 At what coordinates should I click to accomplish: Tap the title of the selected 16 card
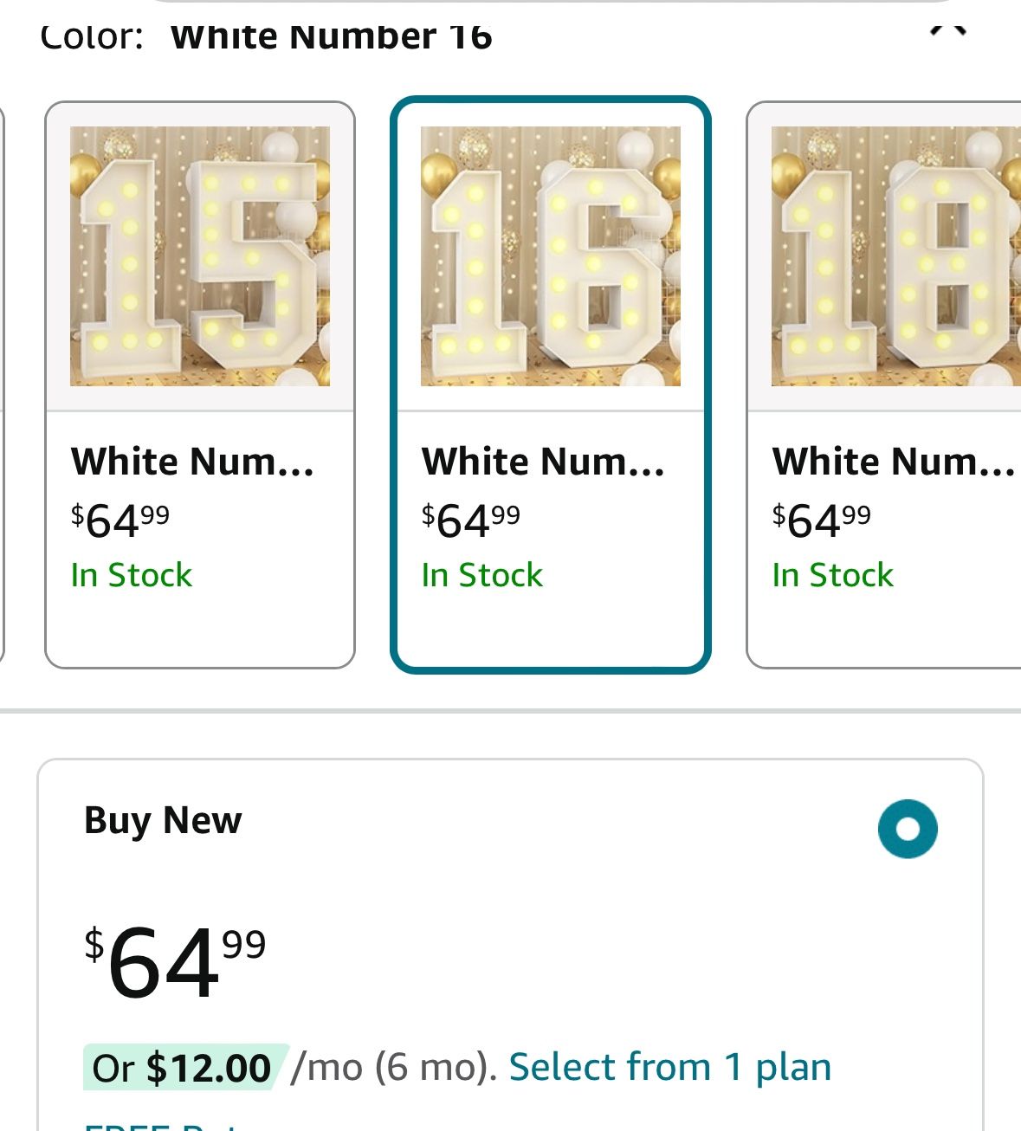point(543,462)
